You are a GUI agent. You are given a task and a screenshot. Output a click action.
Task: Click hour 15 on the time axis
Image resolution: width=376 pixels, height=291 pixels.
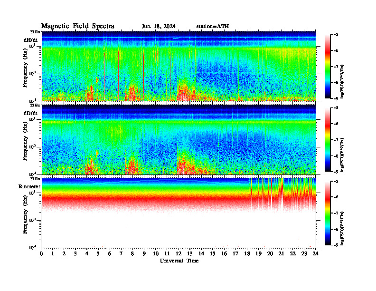213,253
